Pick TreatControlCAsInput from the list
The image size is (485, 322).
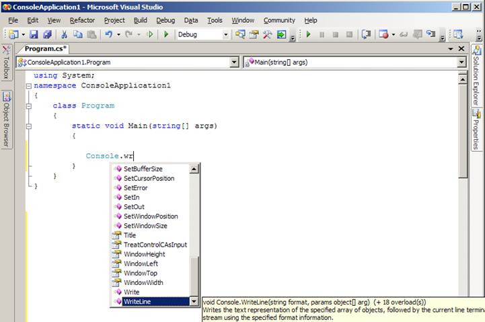(x=151, y=245)
